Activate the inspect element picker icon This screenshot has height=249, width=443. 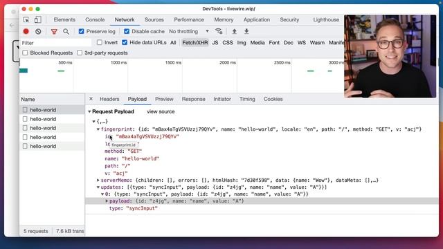click(26, 20)
